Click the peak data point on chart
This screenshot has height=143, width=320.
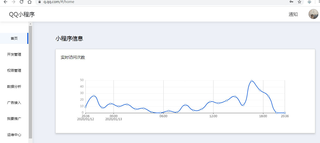[x=252, y=81]
